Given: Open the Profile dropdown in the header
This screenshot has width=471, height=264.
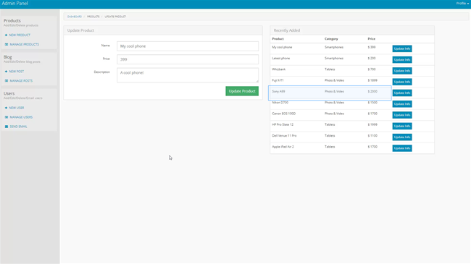Looking at the screenshot, I should click(462, 4).
